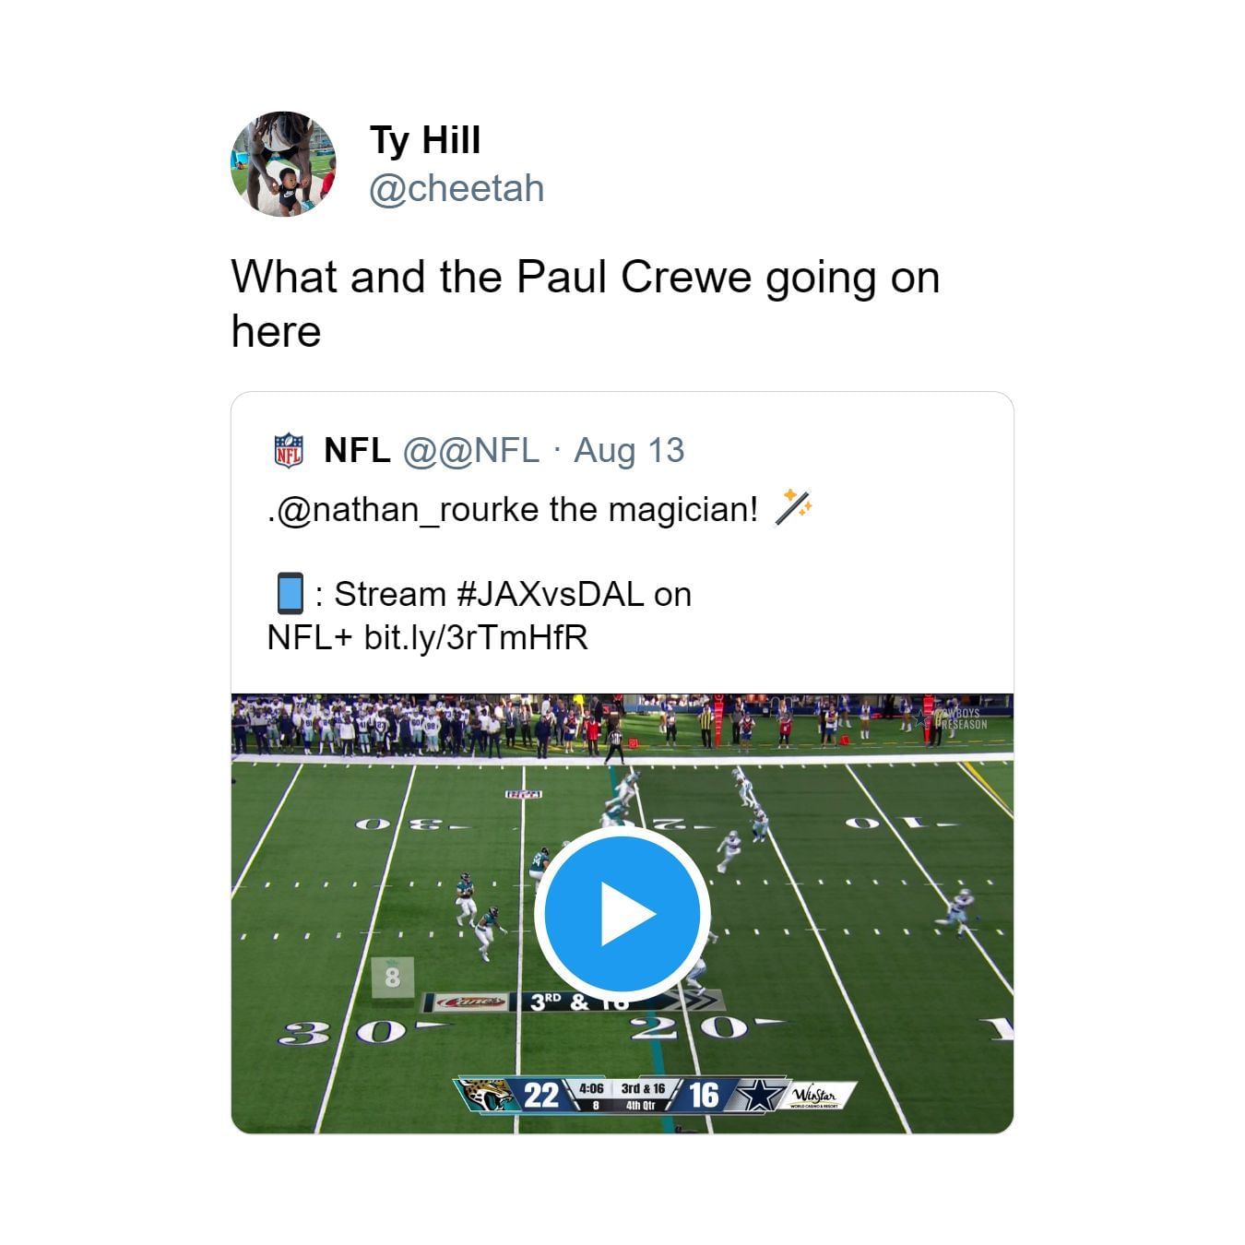This screenshot has height=1245, width=1245.
Task: Play the quoted NFL video
Action: pos(622,913)
